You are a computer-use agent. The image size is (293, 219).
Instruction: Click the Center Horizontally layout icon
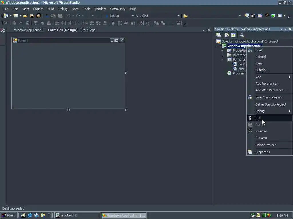click(141, 23)
